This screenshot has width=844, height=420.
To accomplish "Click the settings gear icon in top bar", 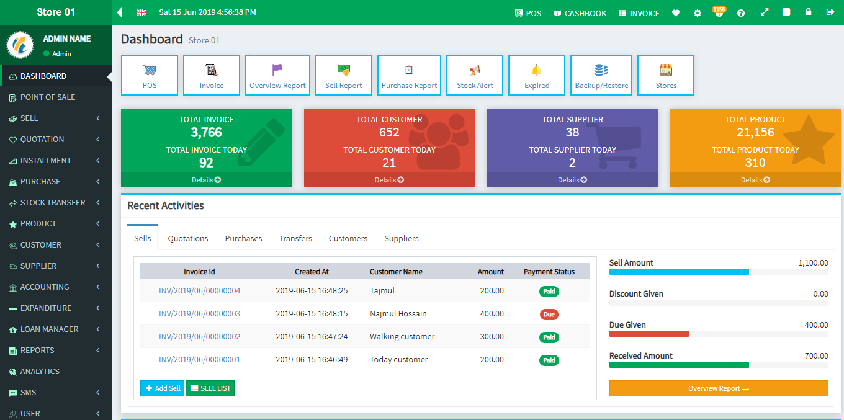I will (x=698, y=13).
